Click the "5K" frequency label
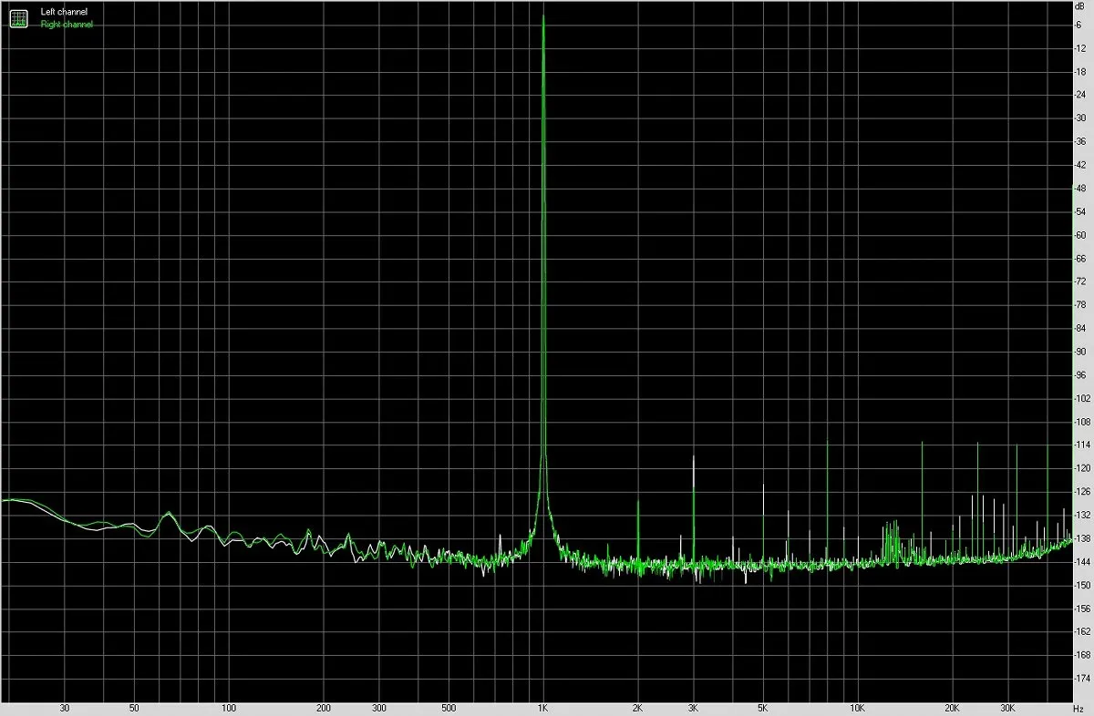The height and width of the screenshot is (716, 1094). (x=762, y=708)
